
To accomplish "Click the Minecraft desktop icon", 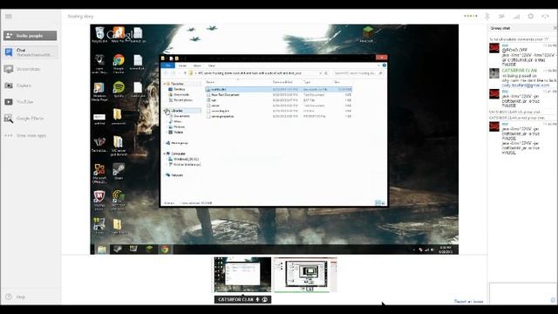I will click(x=367, y=35).
